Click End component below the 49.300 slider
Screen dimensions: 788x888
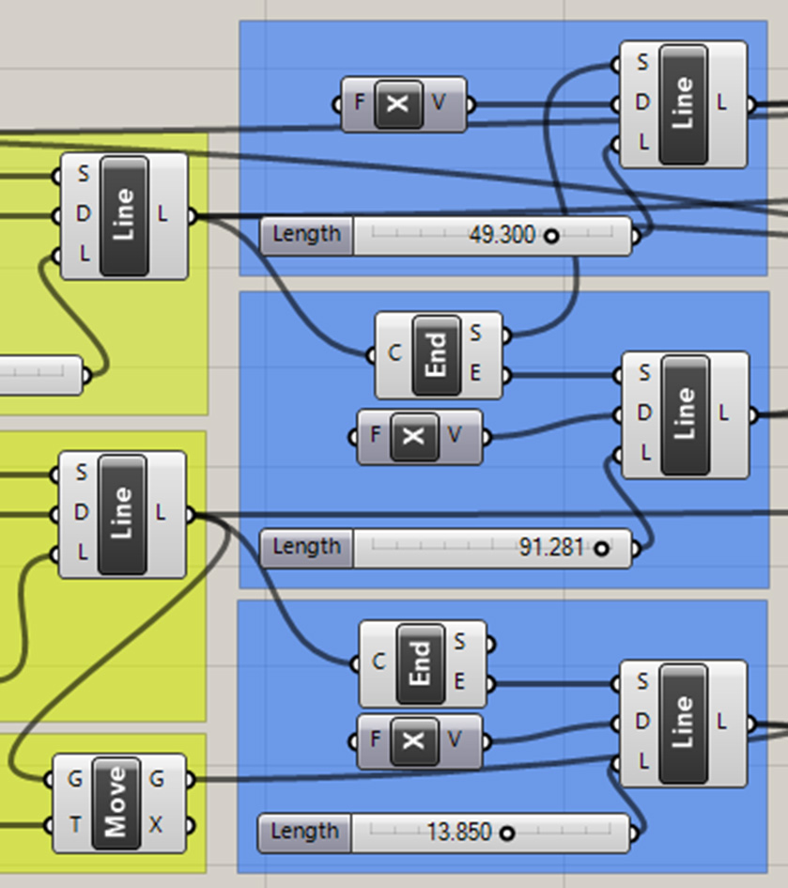(x=437, y=356)
